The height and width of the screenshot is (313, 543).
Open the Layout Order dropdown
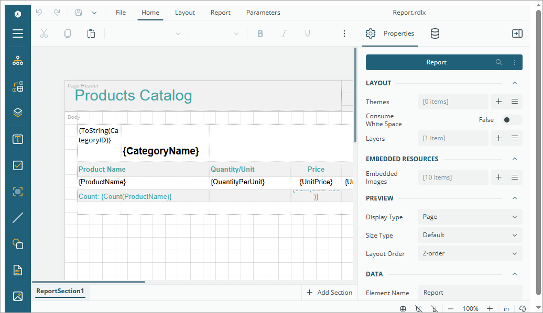click(x=470, y=253)
